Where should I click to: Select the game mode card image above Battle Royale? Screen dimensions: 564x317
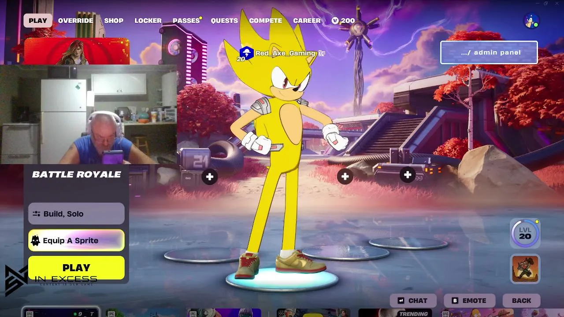[x=77, y=52]
